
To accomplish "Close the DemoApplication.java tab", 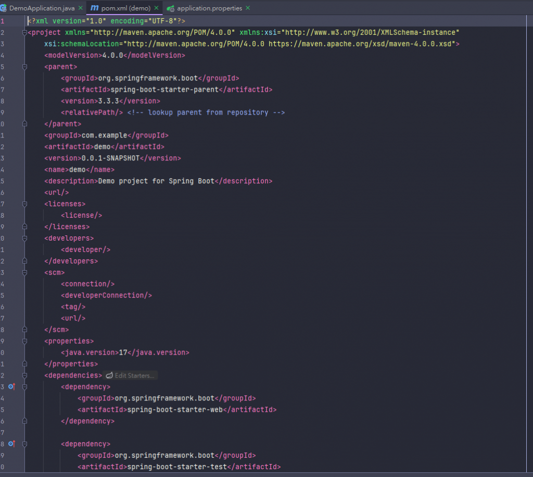I will click(x=81, y=8).
